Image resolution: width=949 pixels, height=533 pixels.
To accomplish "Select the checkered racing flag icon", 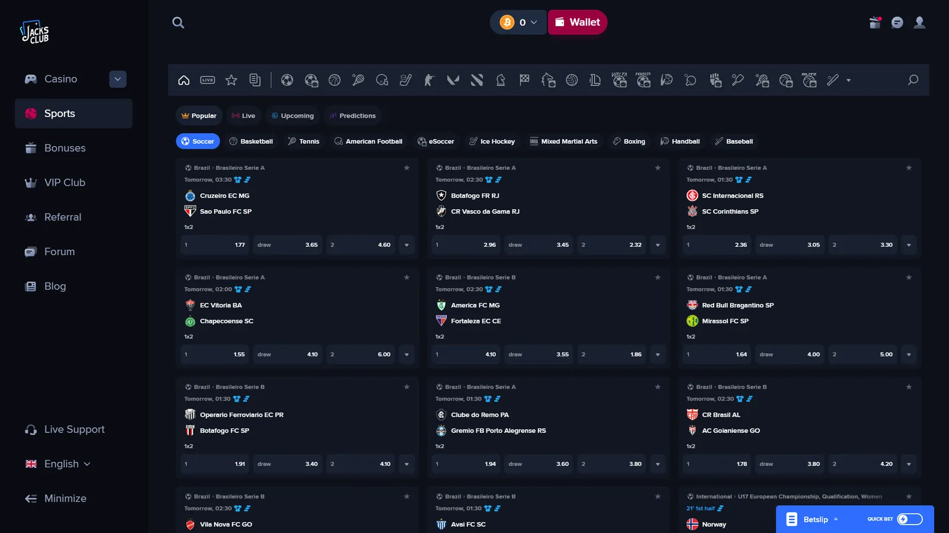I will [x=524, y=80].
